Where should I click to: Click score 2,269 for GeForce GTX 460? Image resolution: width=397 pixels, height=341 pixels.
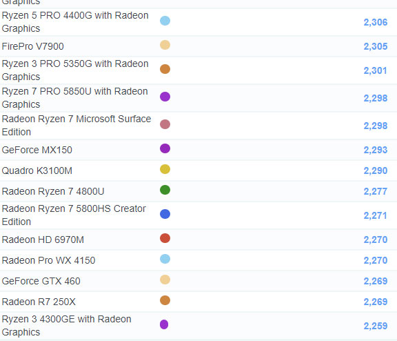(x=376, y=281)
